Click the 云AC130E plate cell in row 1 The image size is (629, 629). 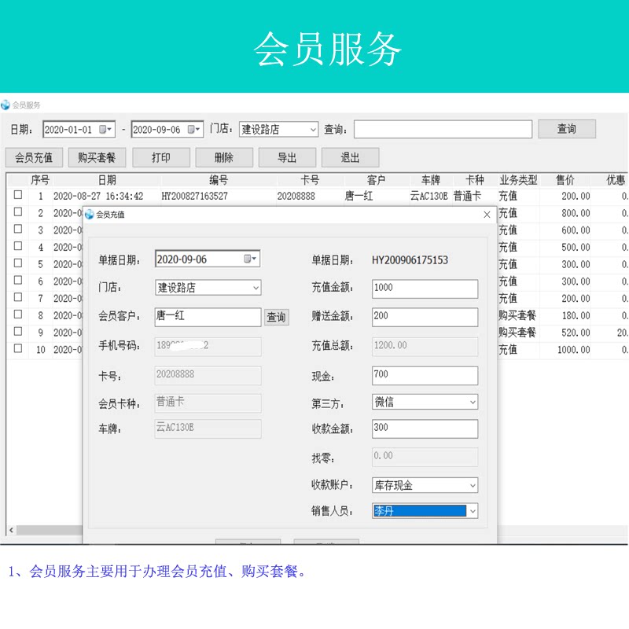click(429, 196)
